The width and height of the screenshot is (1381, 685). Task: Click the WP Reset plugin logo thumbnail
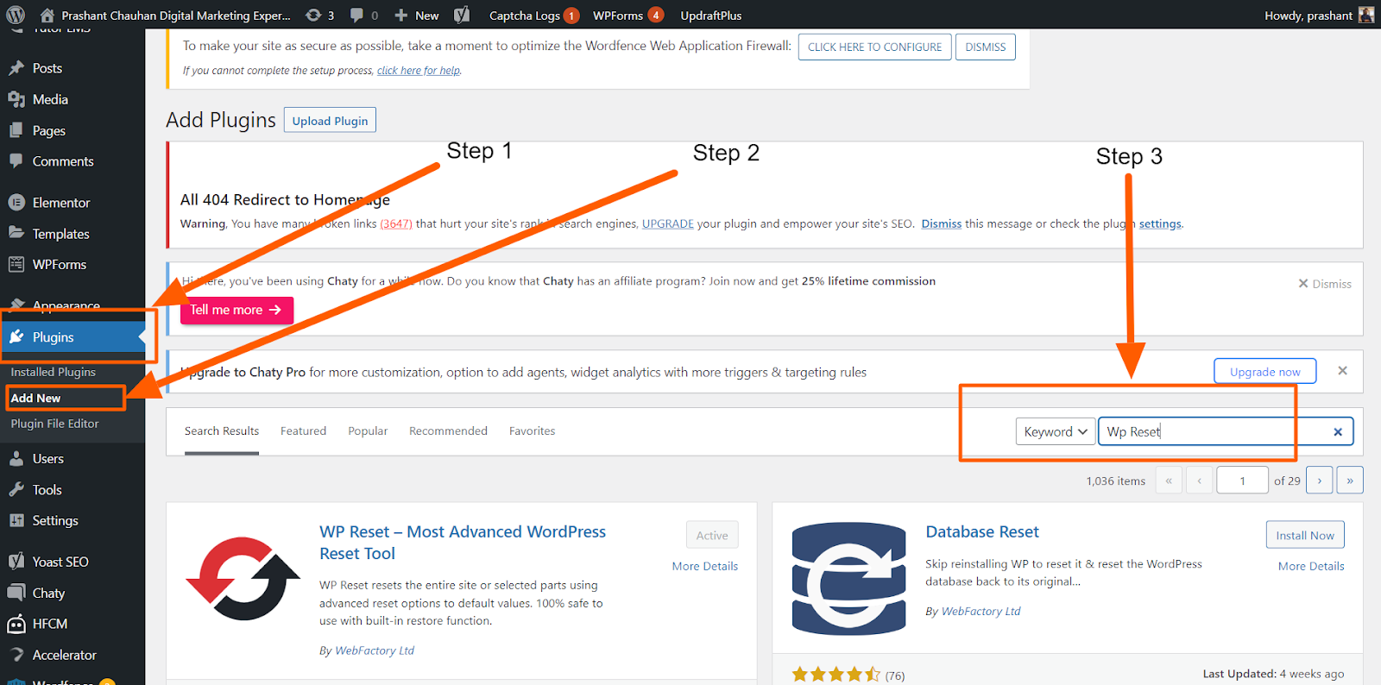pyautogui.click(x=243, y=578)
